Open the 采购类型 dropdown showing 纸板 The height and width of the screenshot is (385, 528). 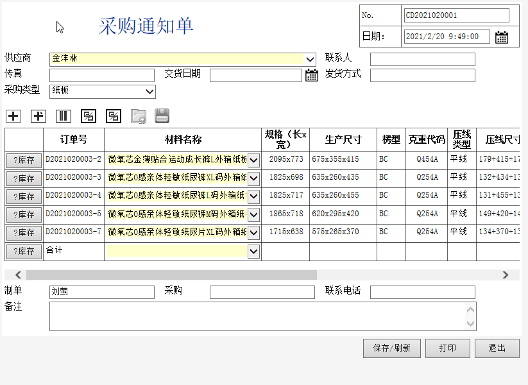pyautogui.click(x=149, y=92)
